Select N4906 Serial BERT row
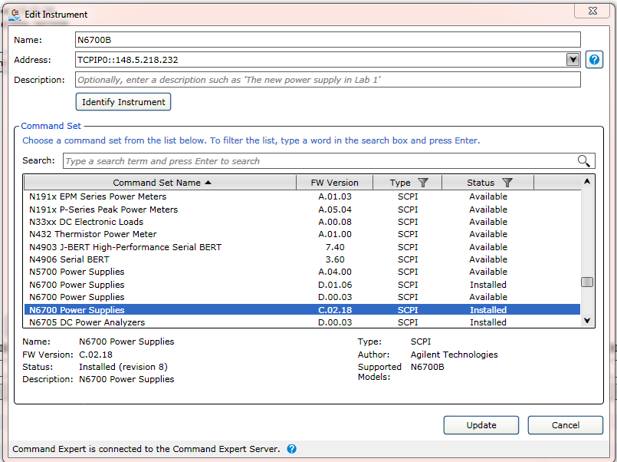The height and width of the screenshot is (462, 617). [302, 259]
